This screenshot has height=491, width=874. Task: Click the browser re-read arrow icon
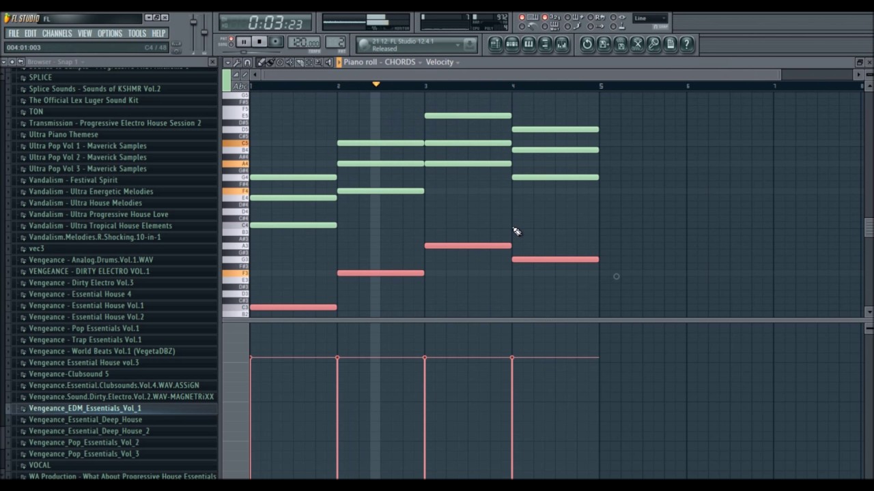(20, 62)
